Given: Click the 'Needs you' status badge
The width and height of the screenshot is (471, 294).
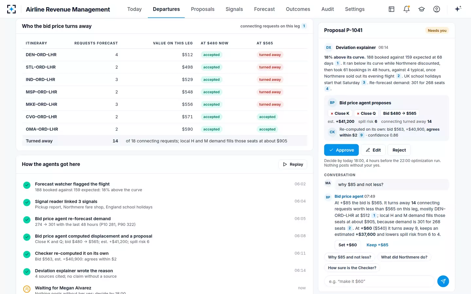Looking at the screenshot, I should (437, 30).
